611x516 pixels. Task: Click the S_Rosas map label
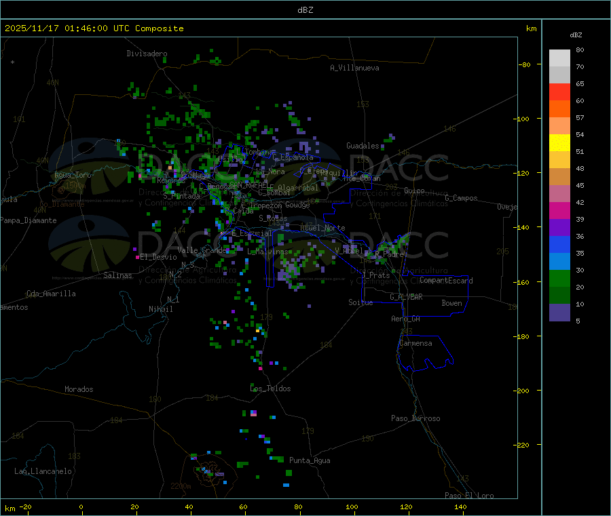coord(273,218)
